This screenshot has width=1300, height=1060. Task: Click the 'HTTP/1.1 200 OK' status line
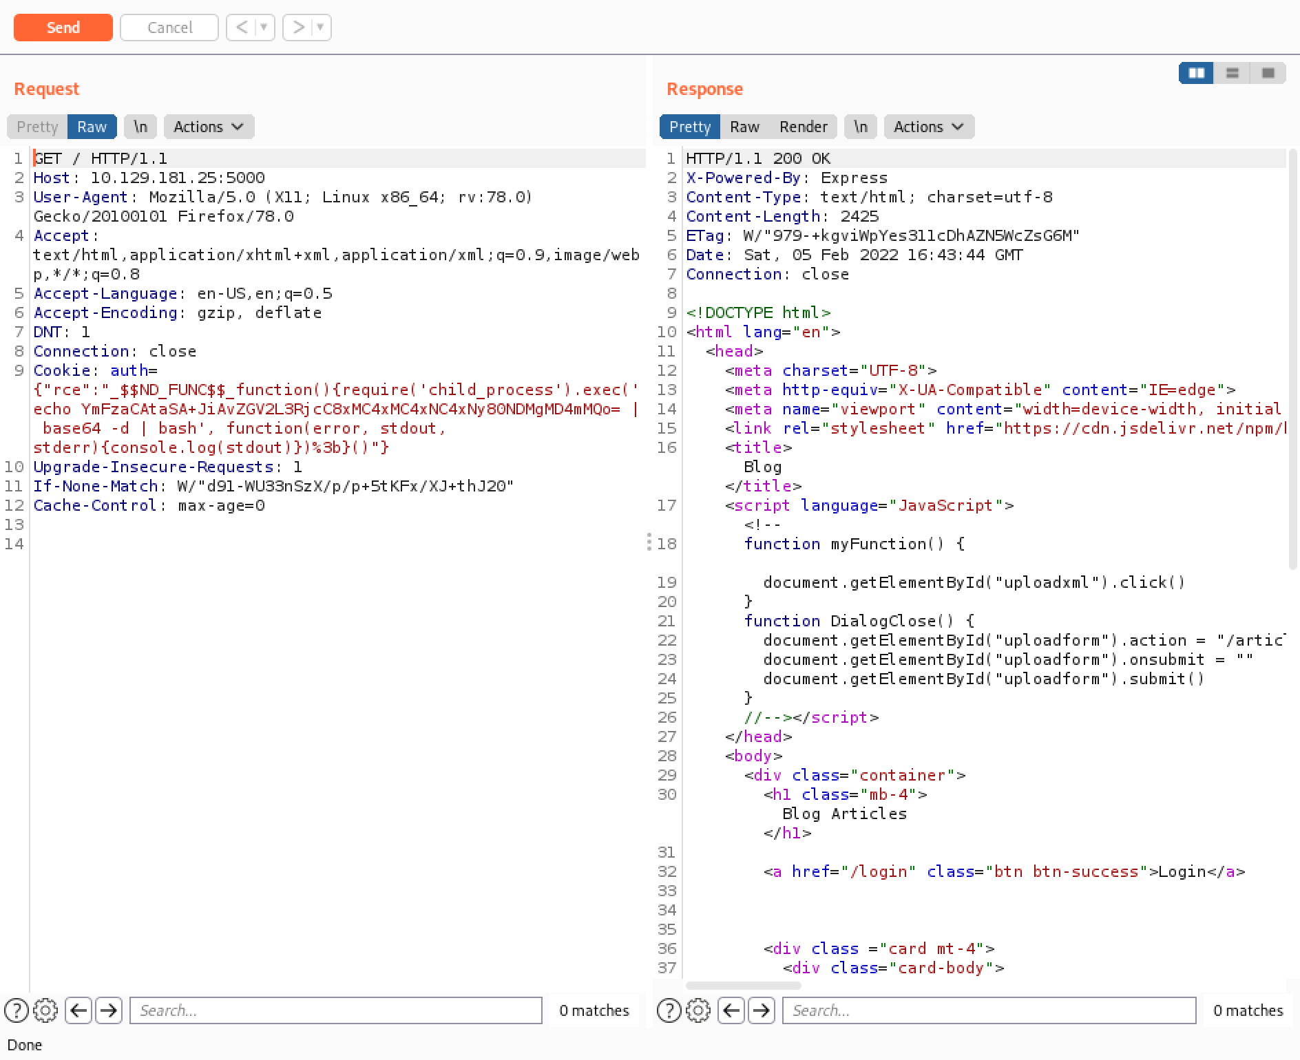point(758,158)
